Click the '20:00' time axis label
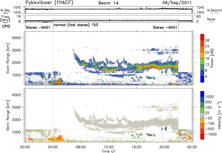This screenshot has height=153, width=222. tap(164, 147)
